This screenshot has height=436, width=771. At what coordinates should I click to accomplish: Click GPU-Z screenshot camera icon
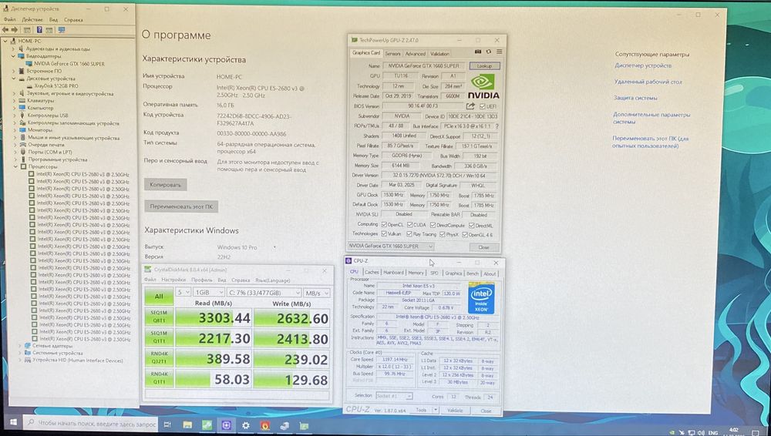[477, 52]
